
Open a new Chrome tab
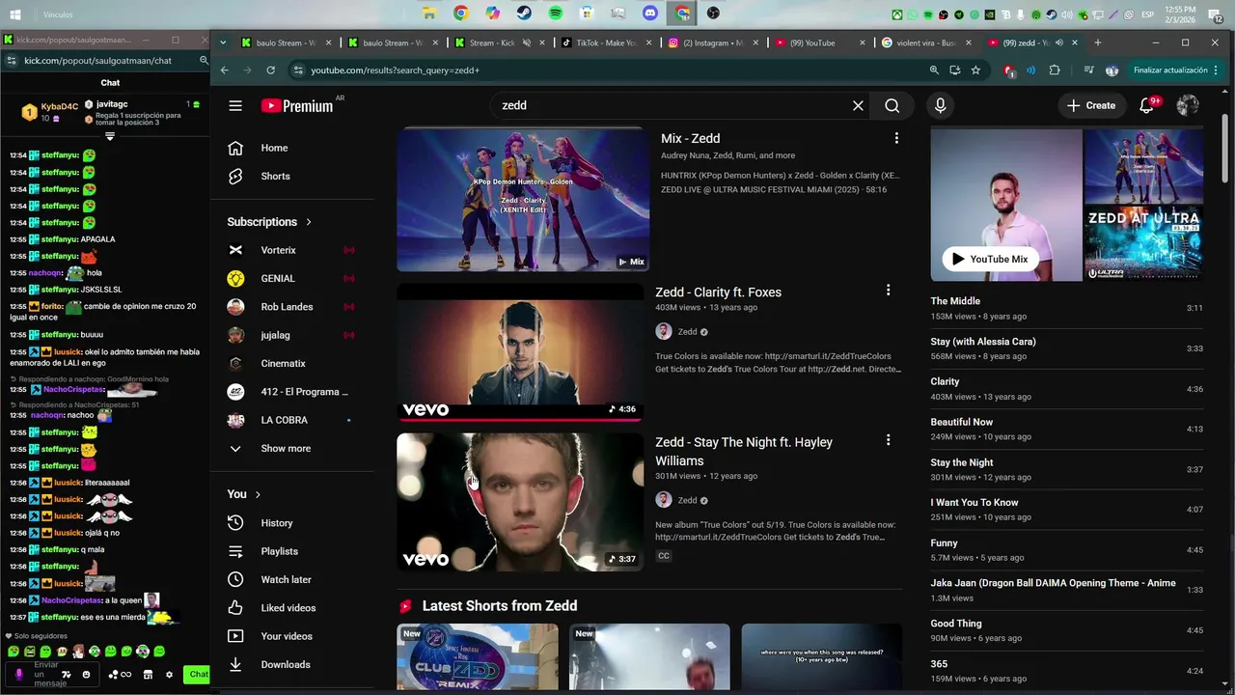click(1097, 42)
